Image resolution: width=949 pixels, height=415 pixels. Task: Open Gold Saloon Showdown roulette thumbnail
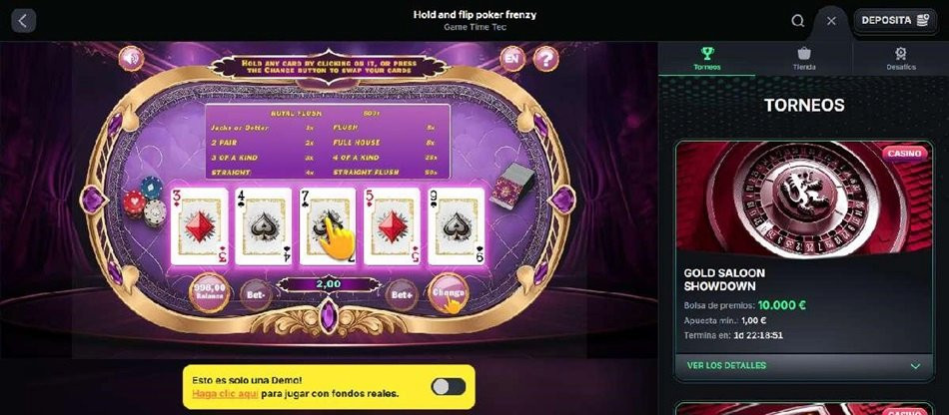point(804,200)
